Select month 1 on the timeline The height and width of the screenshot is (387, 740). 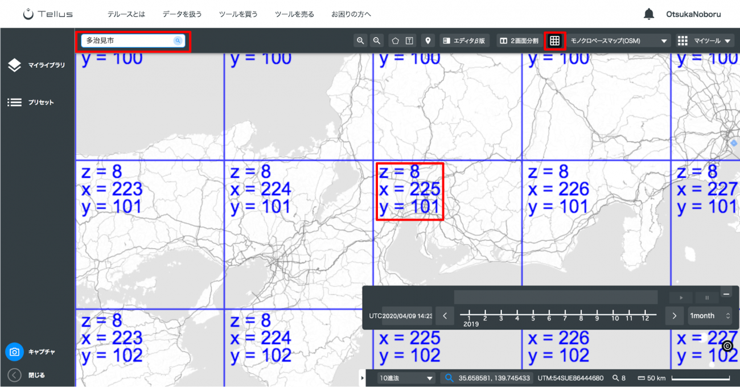469,316
